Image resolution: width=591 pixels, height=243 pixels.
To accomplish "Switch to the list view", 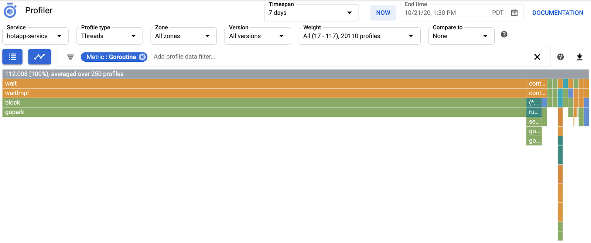I will tap(13, 57).
